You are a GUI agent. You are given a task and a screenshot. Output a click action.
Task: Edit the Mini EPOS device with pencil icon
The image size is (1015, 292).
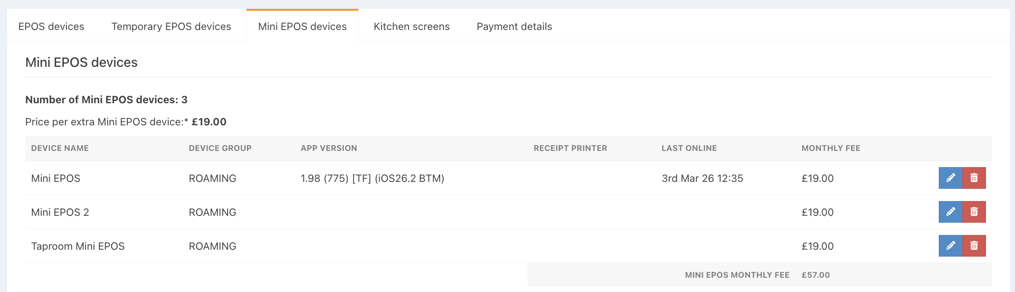click(x=950, y=178)
